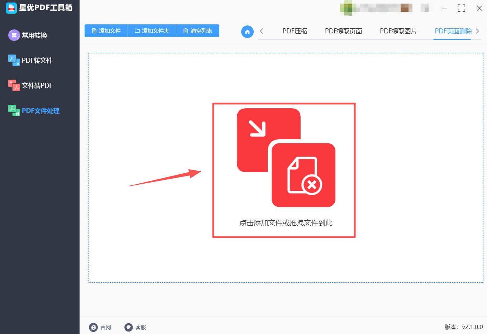
Task: Click the 添加文件 button
Action: tap(106, 31)
